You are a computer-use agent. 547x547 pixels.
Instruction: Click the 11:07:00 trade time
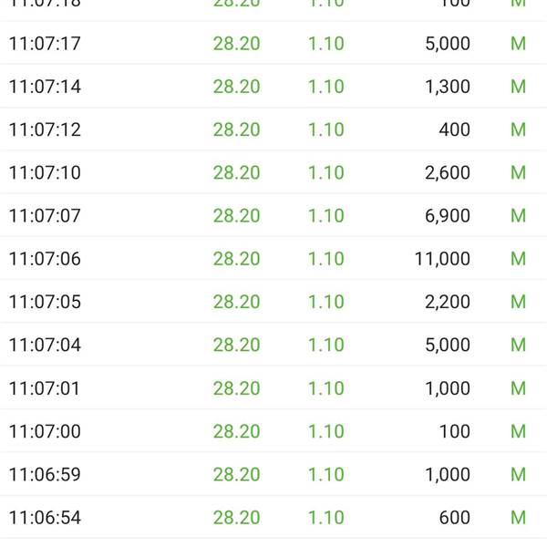(45, 431)
